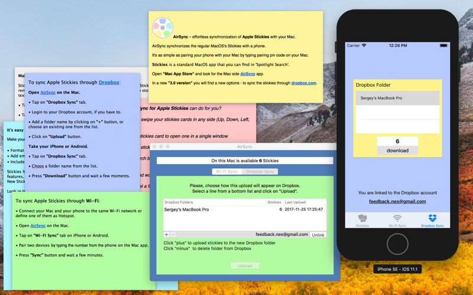Close the AirSync window
The height and width of the screenshot is (295, 473).
(154, 146)
